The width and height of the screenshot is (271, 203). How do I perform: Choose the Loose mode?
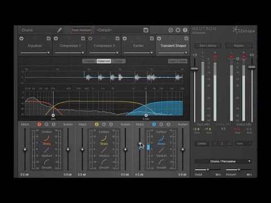pos(118,61)
